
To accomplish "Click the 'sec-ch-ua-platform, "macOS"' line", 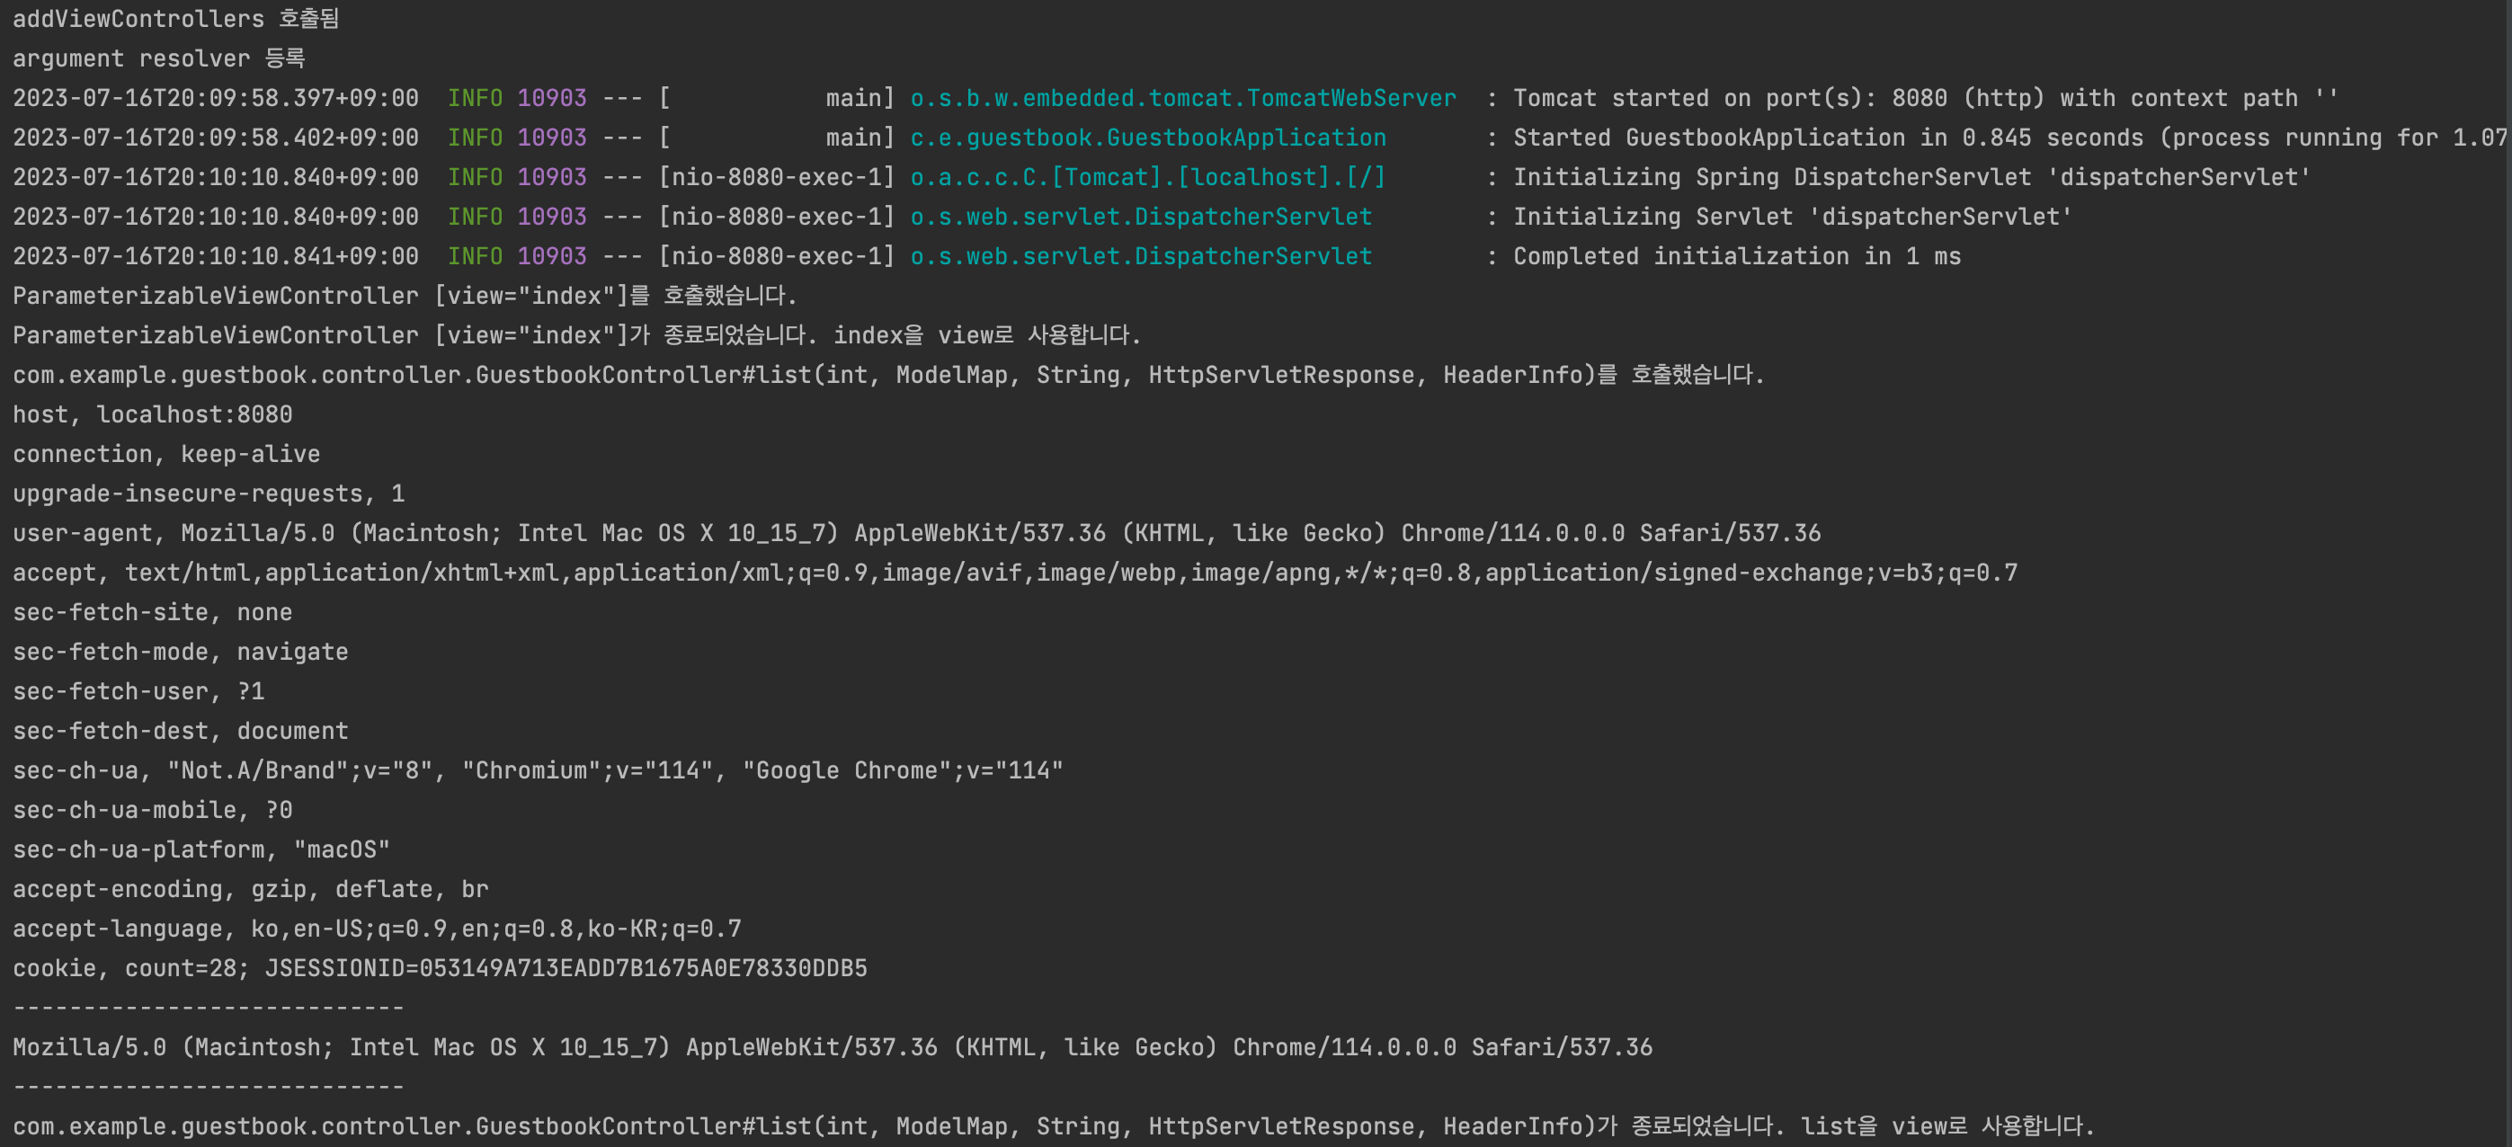I will point(200,849).
